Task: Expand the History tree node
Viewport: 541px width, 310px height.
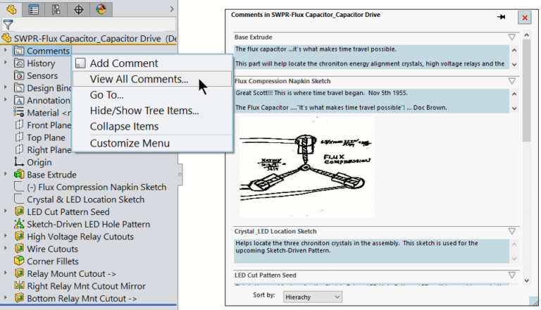Action: pyautogui.click(x=6, y=63)
